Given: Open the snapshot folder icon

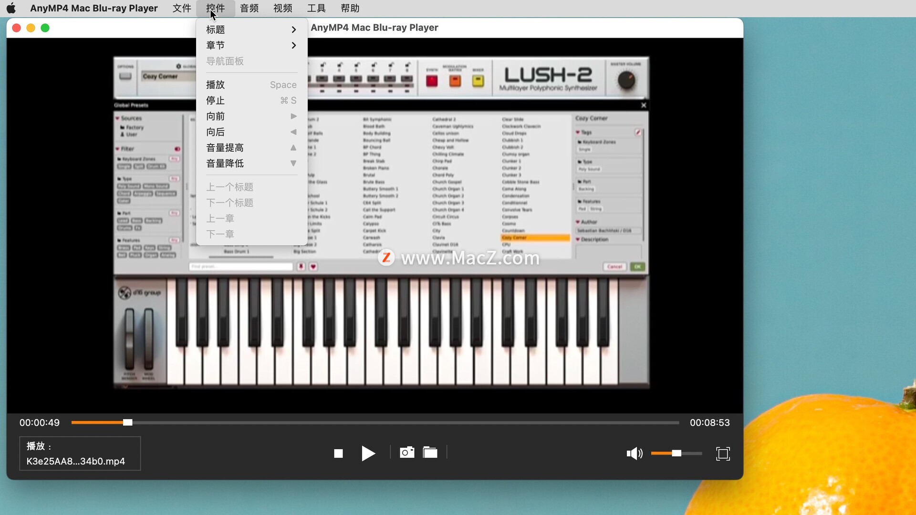Looking at the screenshot, I should [430, 452].
